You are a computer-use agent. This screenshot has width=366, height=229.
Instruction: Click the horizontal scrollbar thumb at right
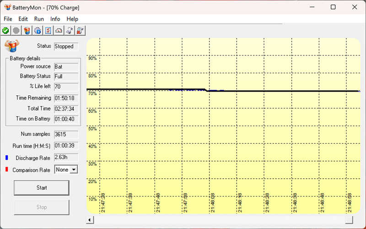(349, 220)
